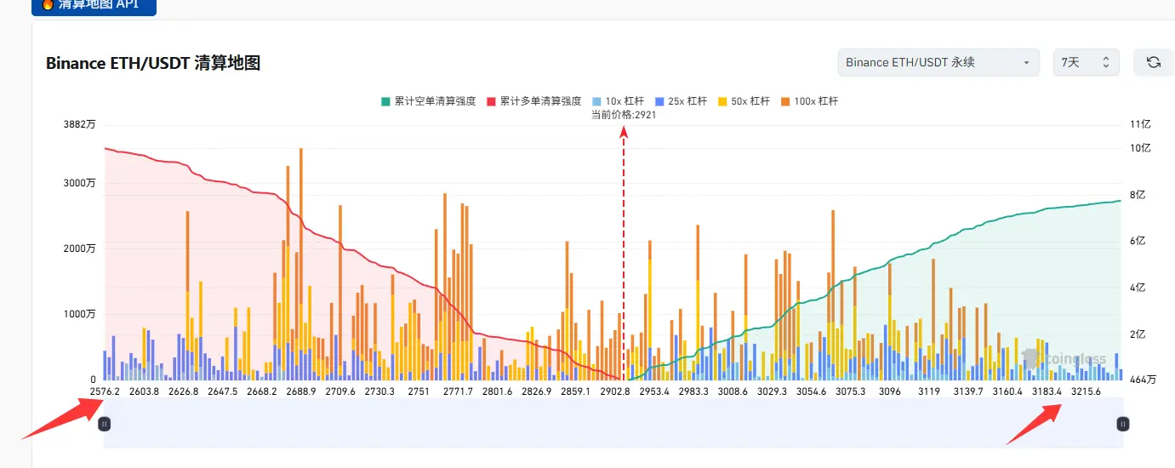
Task: Click the 当前价格:2921 label
Action: [x=624, y=114]
